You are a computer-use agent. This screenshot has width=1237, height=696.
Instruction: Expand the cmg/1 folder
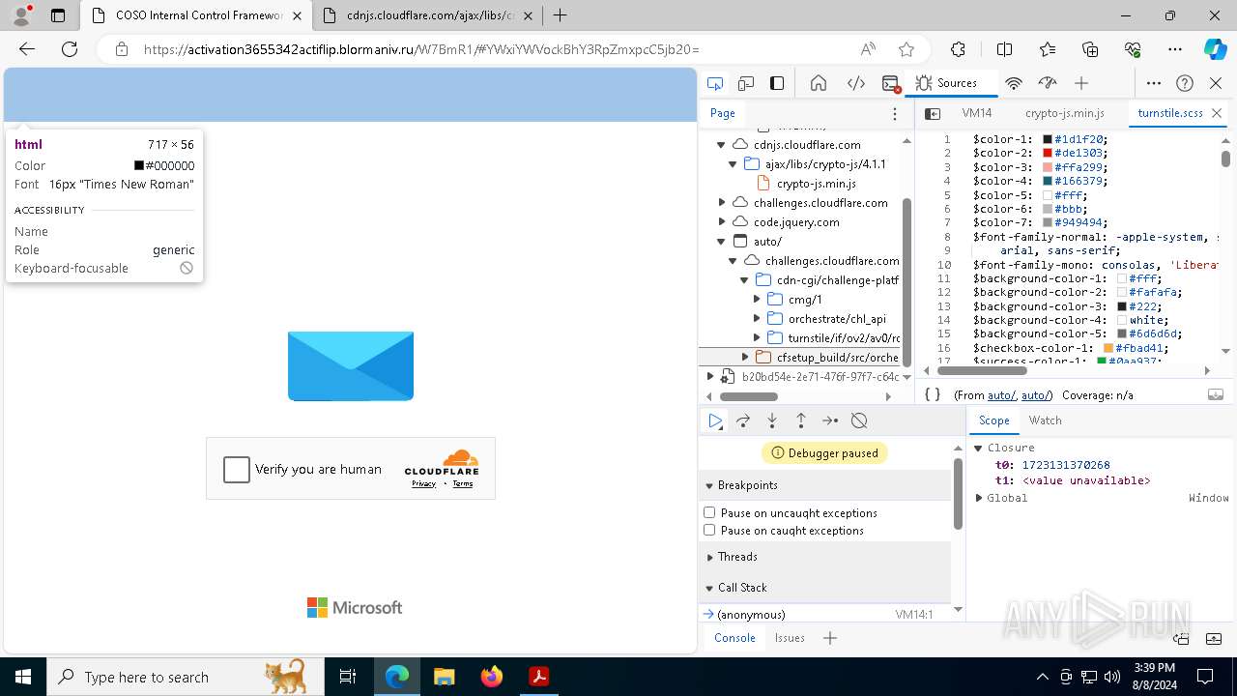tap(757, 299)
